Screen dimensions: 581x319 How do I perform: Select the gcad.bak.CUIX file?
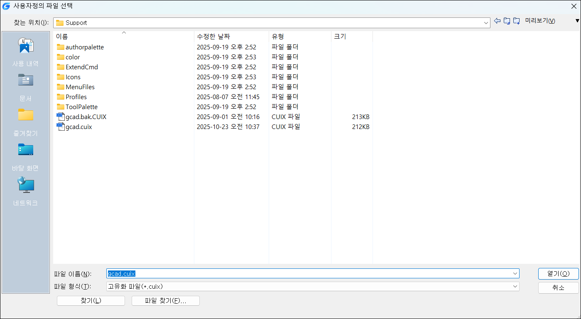click(x=86, y=117)
